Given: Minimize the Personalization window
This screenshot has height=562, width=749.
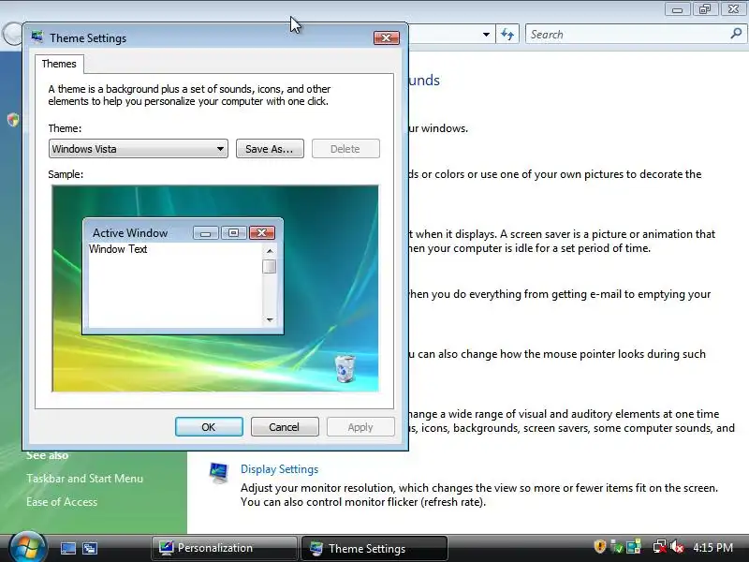Looking at the screenshot, I should [x=677, y=9].
